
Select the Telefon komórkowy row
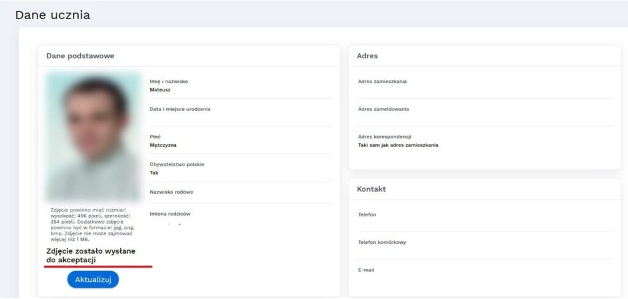484,246
